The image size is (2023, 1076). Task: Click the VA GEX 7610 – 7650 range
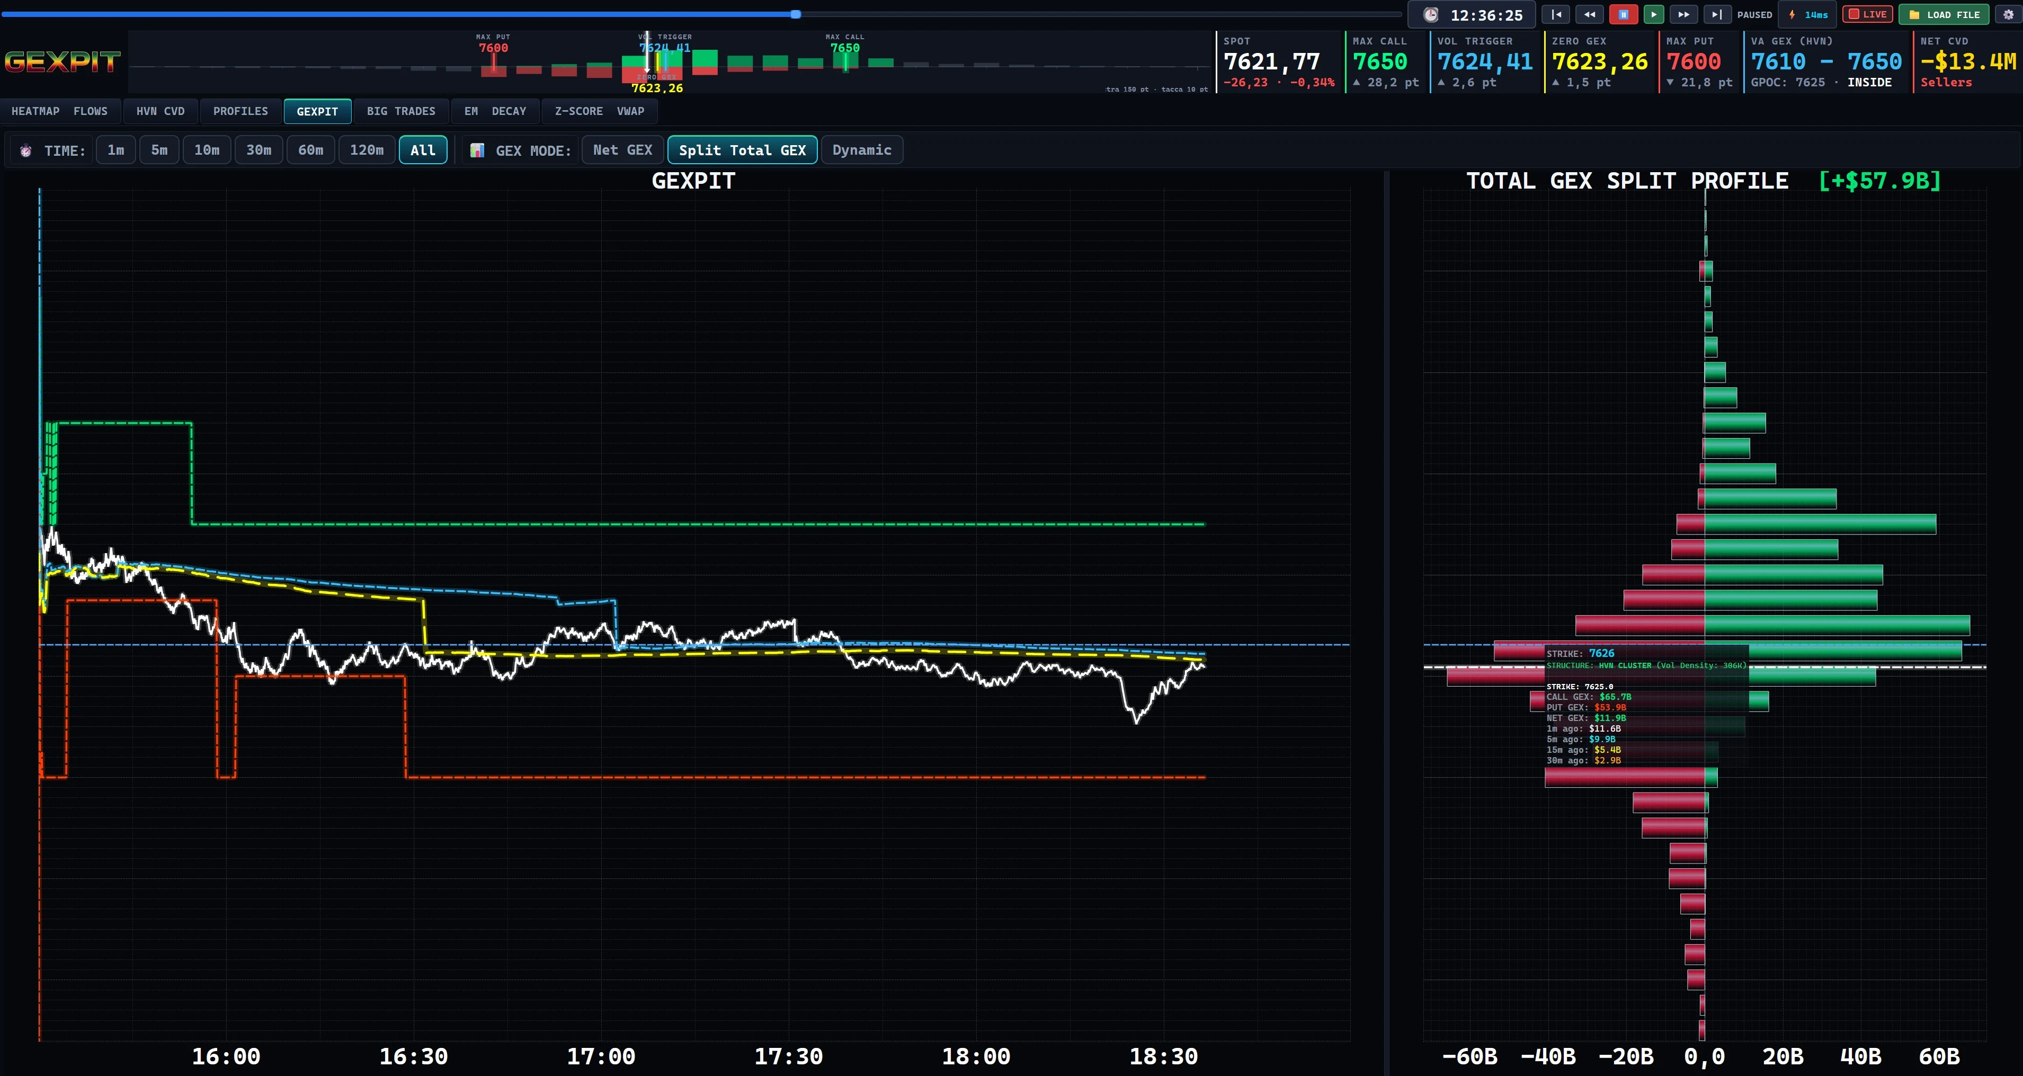click(1826, 61)
